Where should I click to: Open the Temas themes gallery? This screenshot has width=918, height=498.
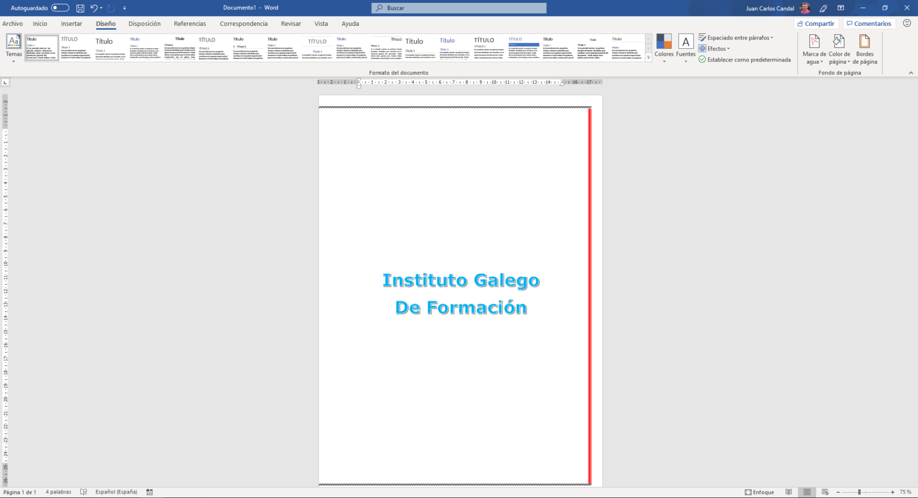coord(14,47)
